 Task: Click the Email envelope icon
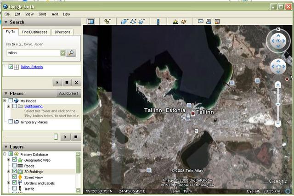200,22
